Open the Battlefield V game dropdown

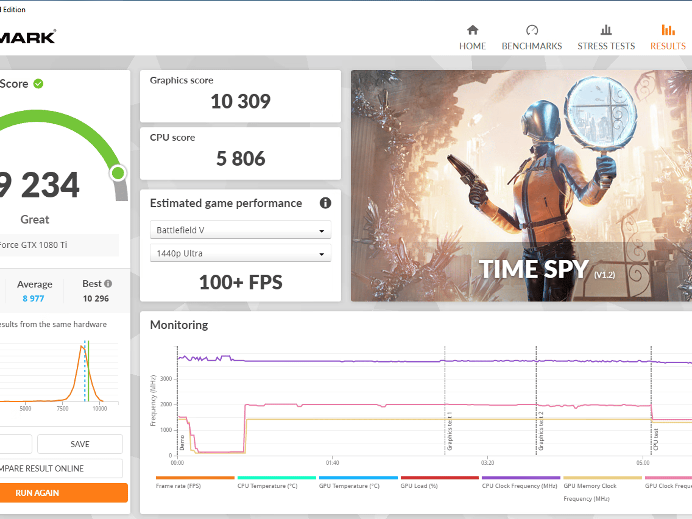pos(240,230)
